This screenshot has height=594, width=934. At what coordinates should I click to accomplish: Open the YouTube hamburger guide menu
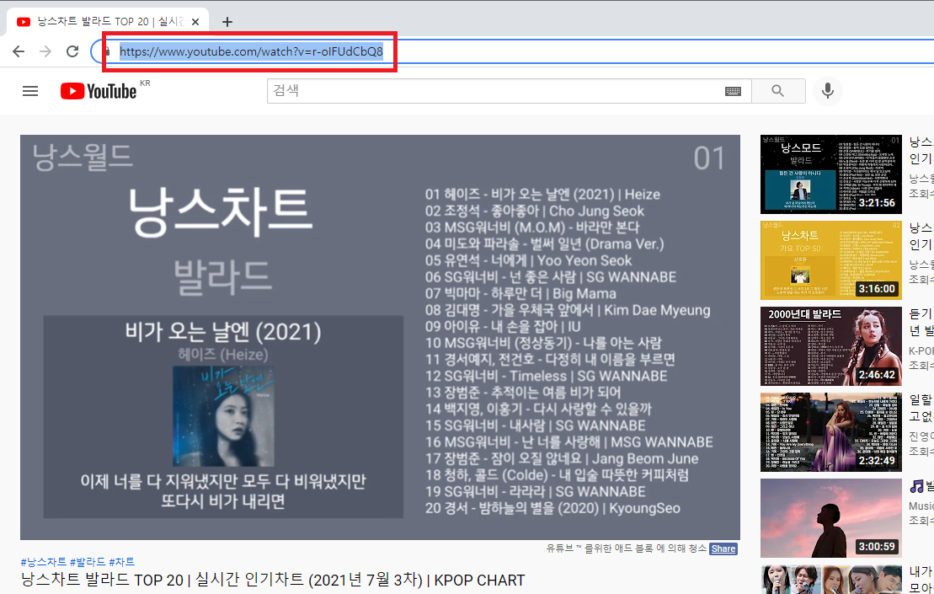pos(30,90)
